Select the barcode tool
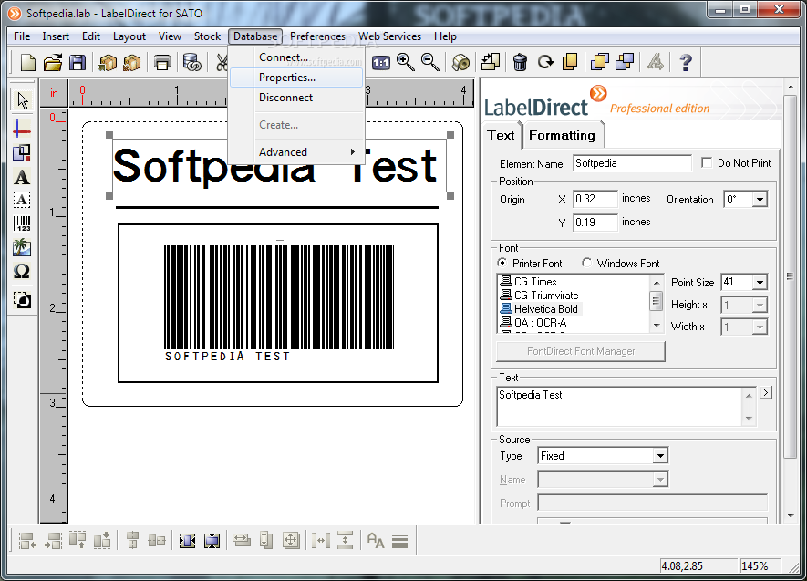The height and width of the screenshot is (581, 807). (22, 223)
